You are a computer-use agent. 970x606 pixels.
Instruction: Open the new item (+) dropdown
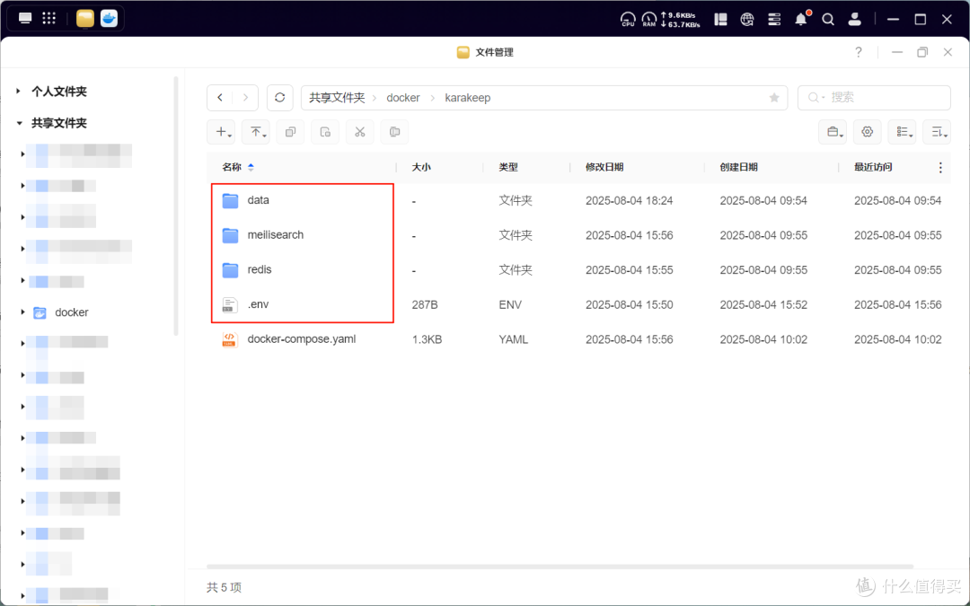click(221, 131)
